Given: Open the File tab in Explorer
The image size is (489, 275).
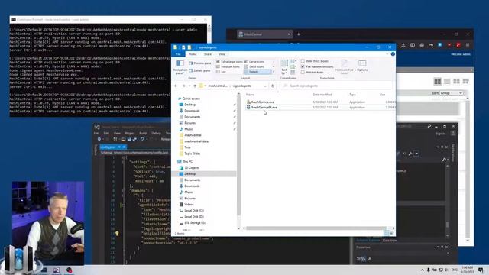Looking at the screenshot, I should [178, 54].
